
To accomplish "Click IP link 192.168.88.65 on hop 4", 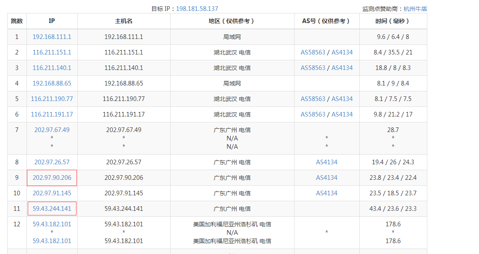I will (x=52, y=83).
